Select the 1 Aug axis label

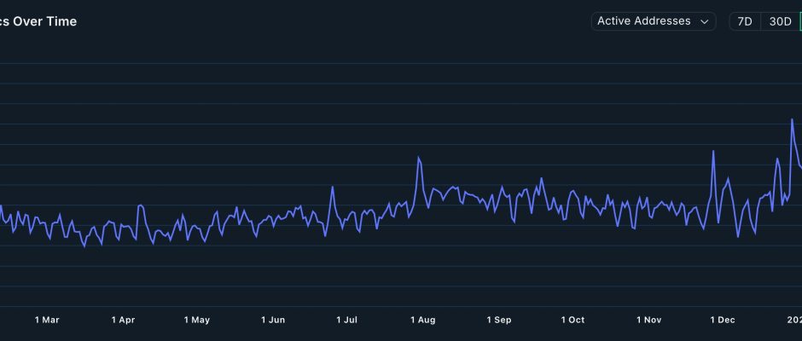[x=423, y=320]
